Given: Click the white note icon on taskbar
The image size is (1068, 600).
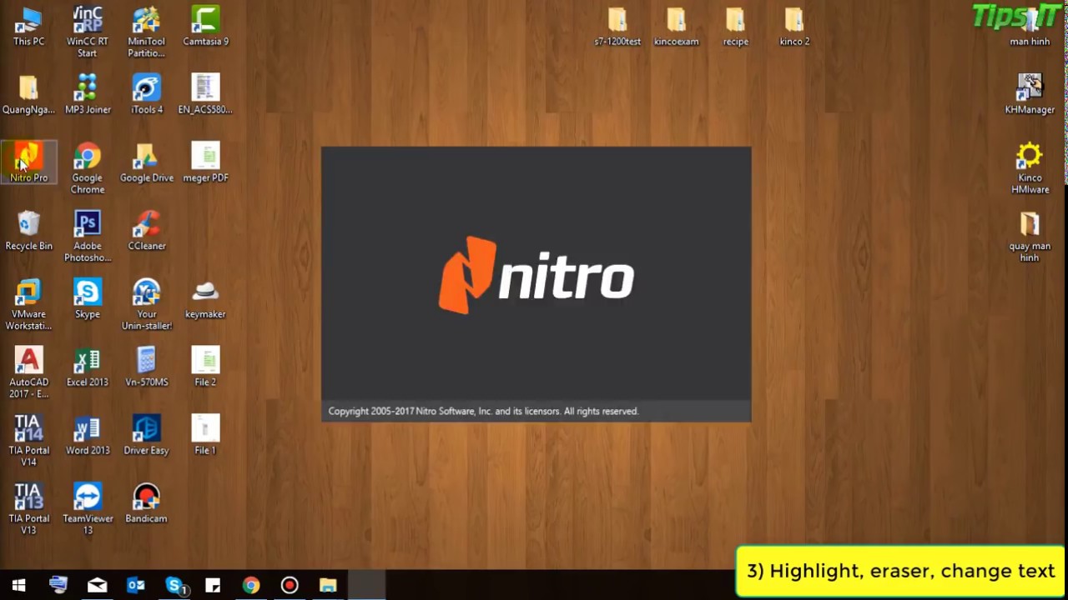Looking at the screenshot, I should (x=213, y=585).
